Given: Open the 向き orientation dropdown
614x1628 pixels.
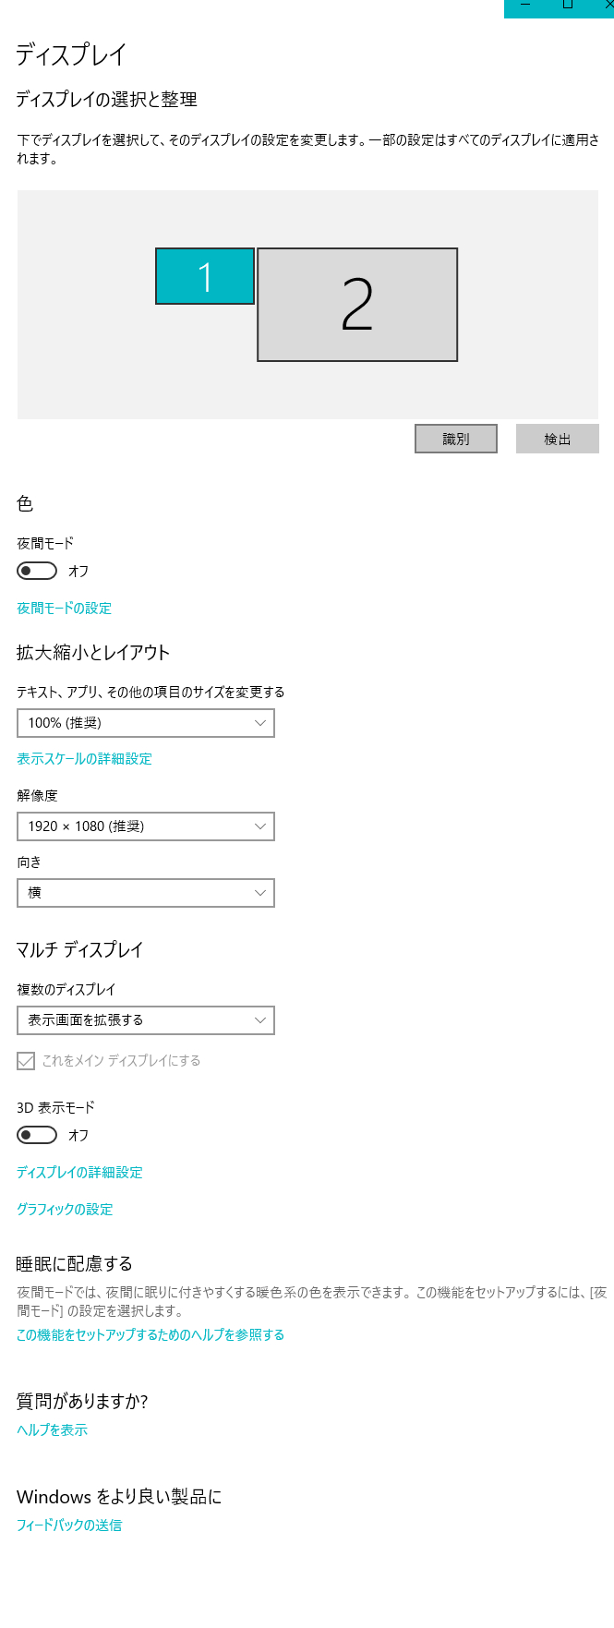Looking at the screenshot, I should [146, 893].
